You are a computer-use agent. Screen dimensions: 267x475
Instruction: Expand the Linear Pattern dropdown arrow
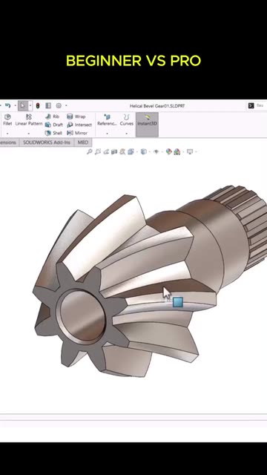click(x=29, y=134)
